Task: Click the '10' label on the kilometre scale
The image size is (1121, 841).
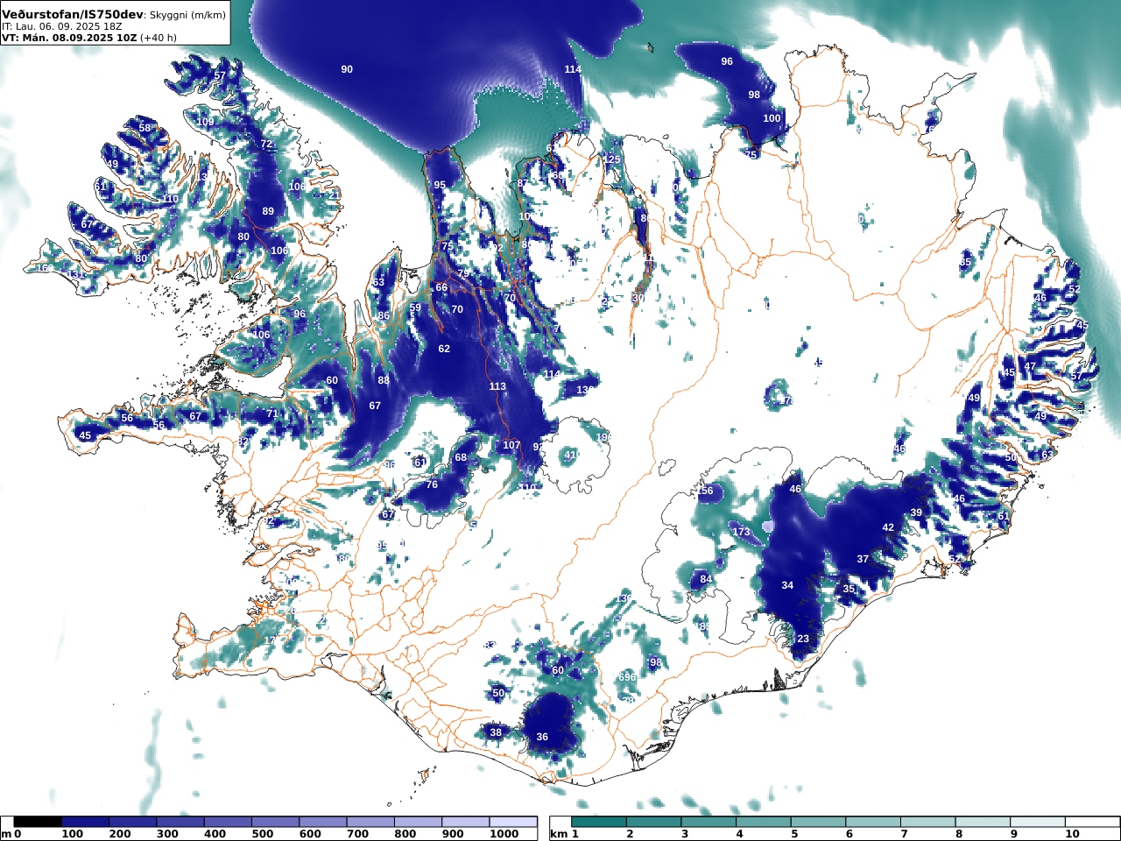Action: 1073,834
